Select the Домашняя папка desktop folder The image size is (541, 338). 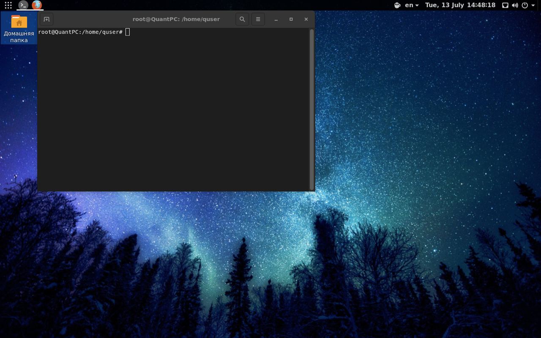19,29
